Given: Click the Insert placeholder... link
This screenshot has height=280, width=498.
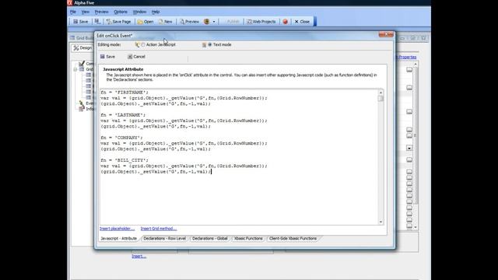Looking at the screenshot, I should 117,229.
